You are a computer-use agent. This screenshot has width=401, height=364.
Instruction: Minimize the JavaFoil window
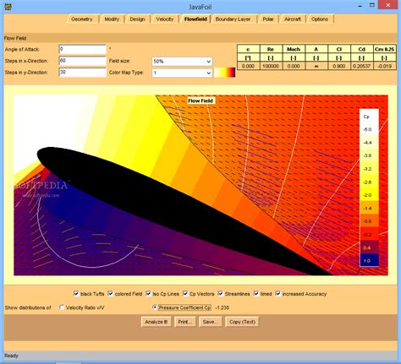click(360, 6)
